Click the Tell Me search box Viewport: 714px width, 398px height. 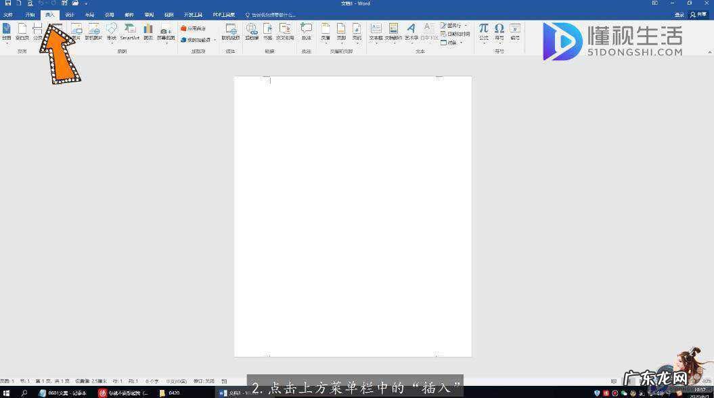coord(271,14)
